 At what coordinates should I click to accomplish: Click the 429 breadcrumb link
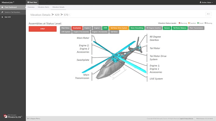[x=57, y=15]
